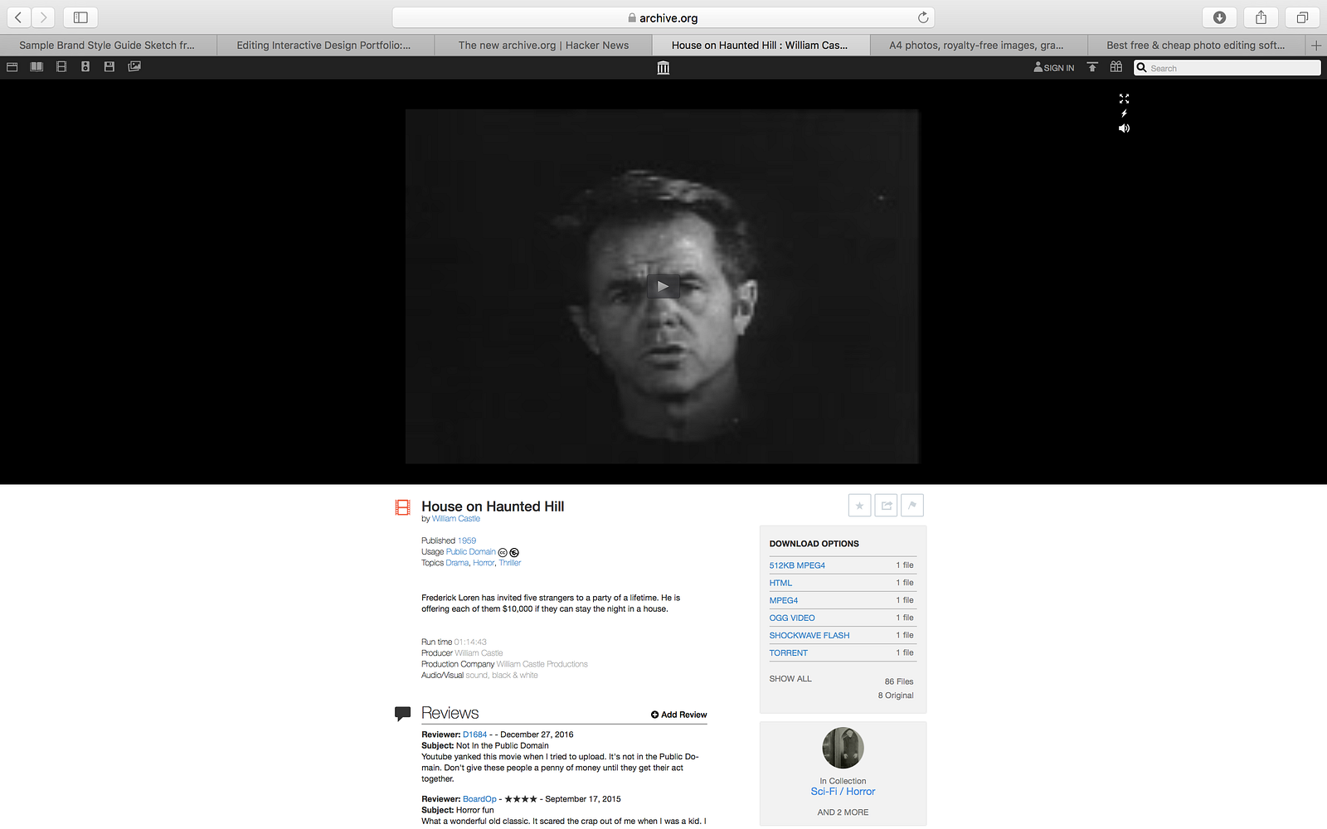Open reviewer BoardOp profile link

click(x=479, y=799)
